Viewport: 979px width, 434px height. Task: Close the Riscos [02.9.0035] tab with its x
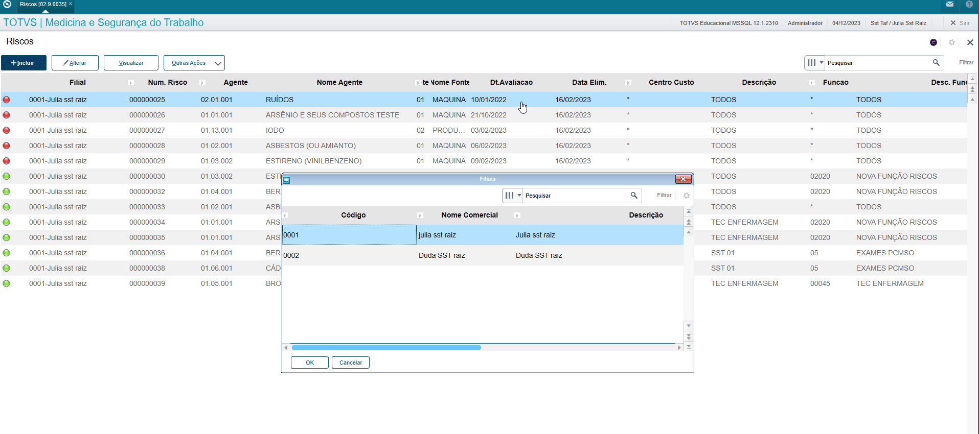[x=71, y=4]
